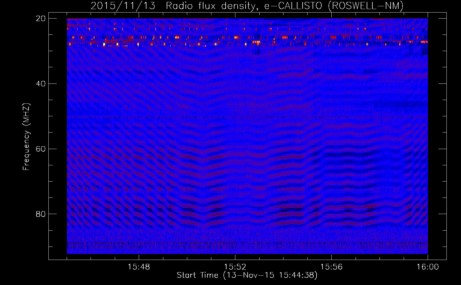Click the "Start Time (13-Nov-15 15:44:38)" label
This screenshot has width=461, height=285.
[x=247, y=275]
